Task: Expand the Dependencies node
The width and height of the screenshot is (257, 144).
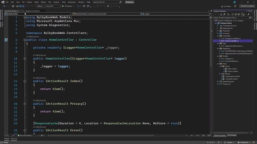Action: [218, 28]
